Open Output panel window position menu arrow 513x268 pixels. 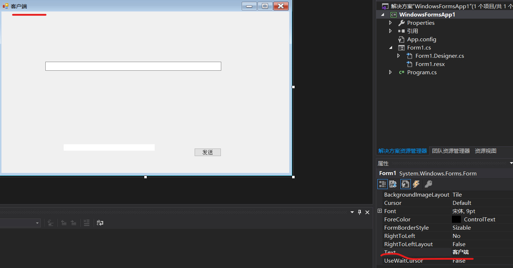352,212
